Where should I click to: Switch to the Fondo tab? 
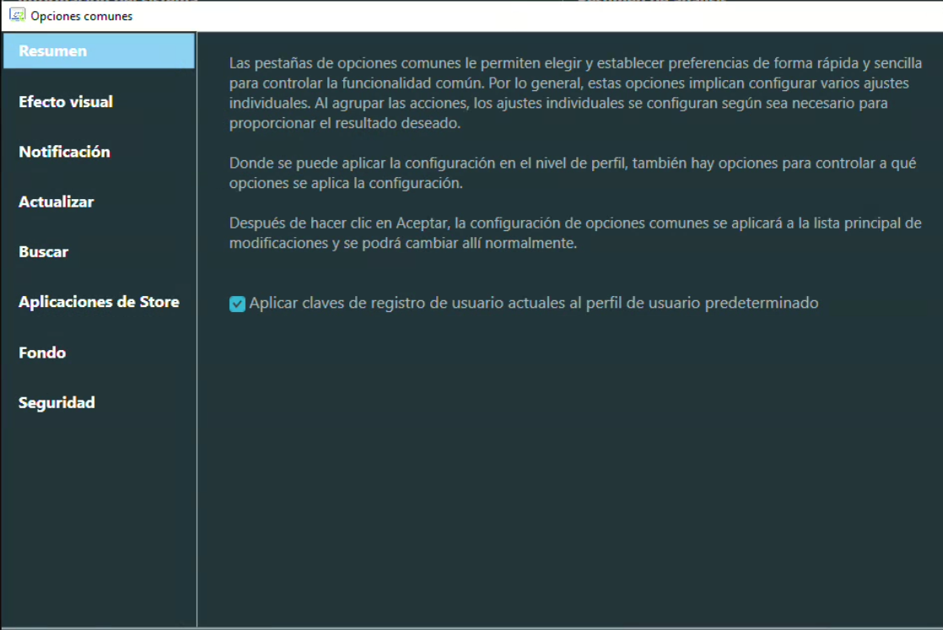pyautogui.click(x=42, y=353)
